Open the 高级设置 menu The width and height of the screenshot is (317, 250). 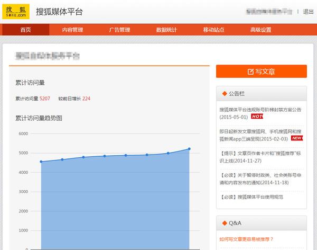point(261,30)
